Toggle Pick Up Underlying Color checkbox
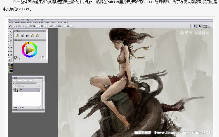The image size is (219, 137). [x=14, y=87]
